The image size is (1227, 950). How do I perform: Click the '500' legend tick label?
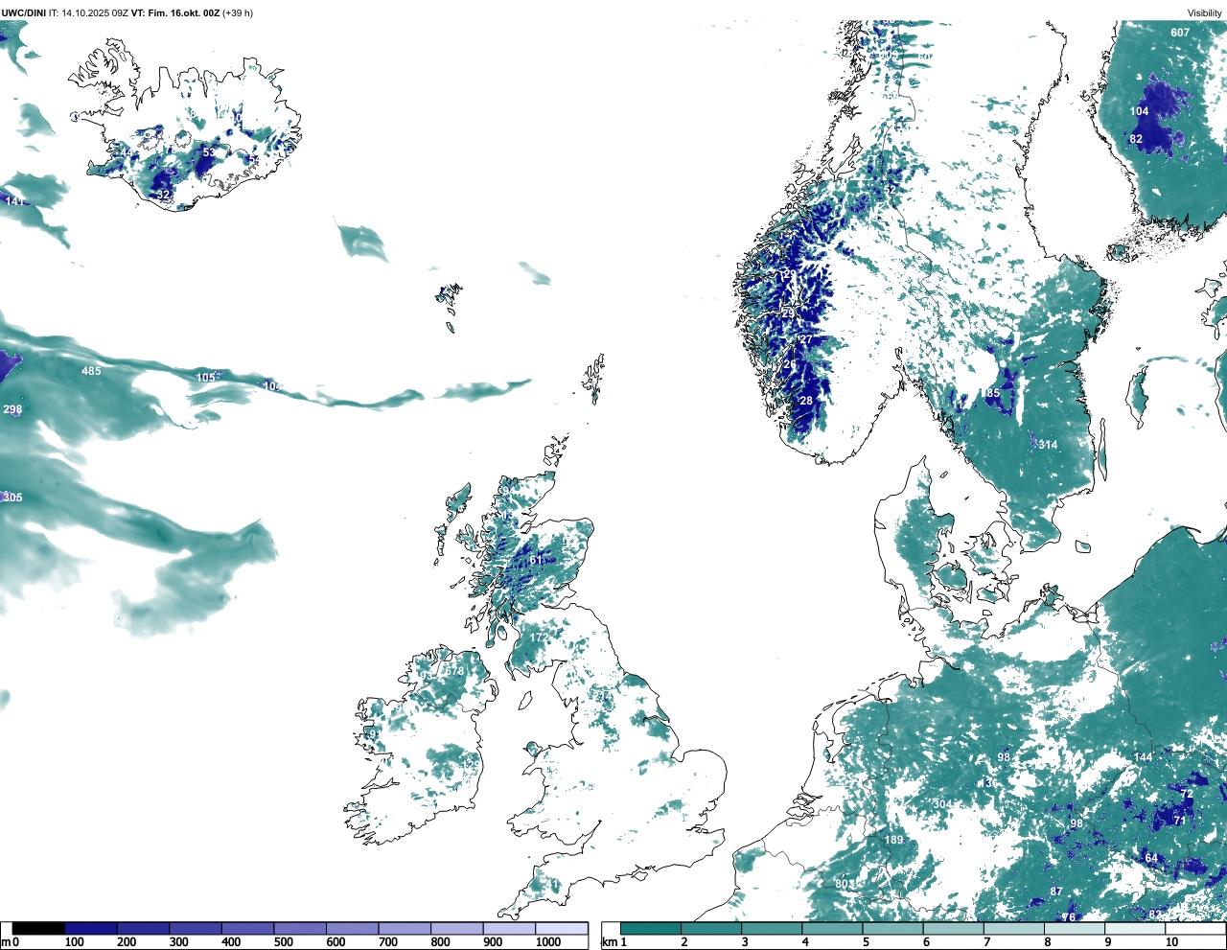[284, 942]
